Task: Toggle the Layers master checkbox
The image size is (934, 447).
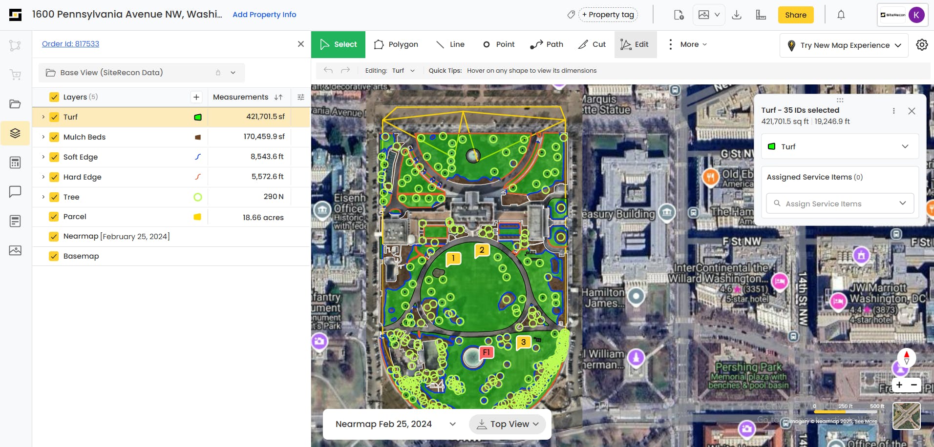Action: tap(54, 97)
